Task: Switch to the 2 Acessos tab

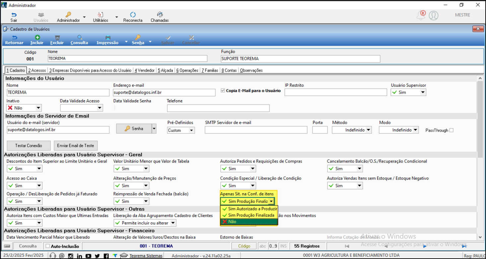Action: [37, 70]
